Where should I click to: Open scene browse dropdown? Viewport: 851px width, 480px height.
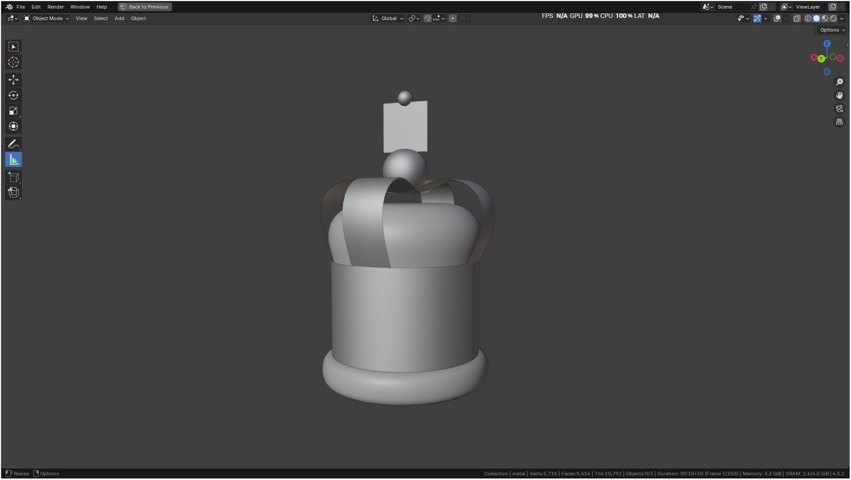coord(707,7)
